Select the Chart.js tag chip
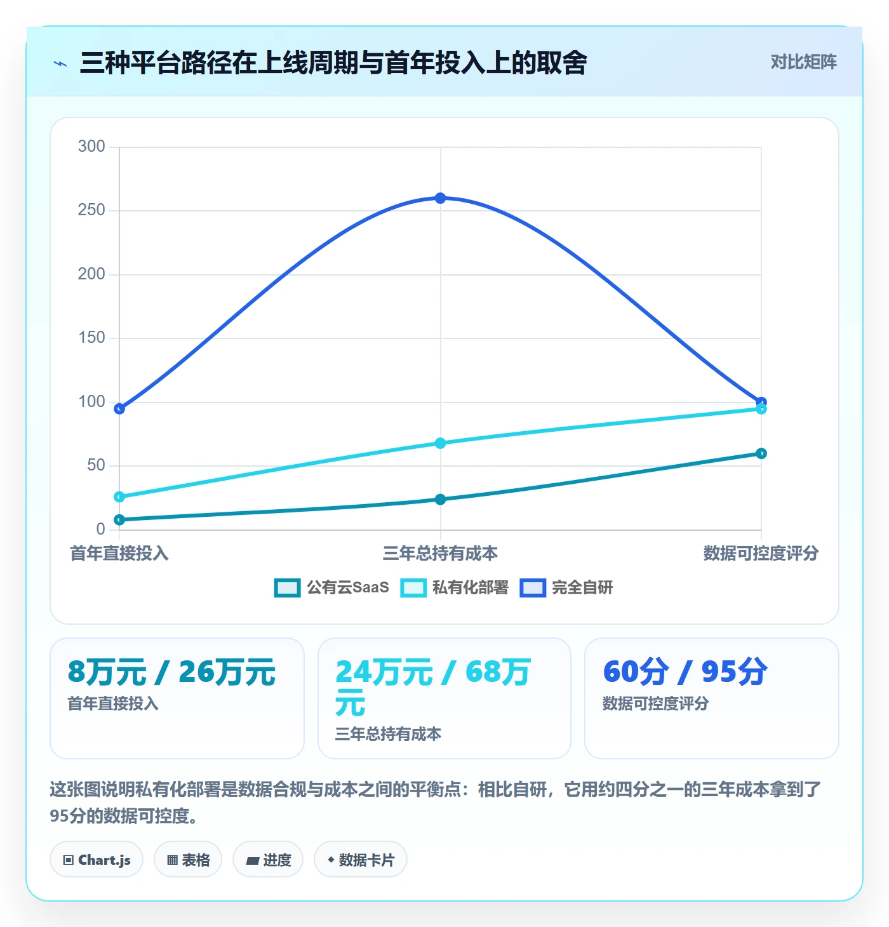This screenshot has width=889, height=927. 97,860
